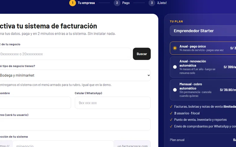Click the checkmark beside Facturas, boletas y notas
Viewport: 236px width, 147px height.
[x=171, y=106]
